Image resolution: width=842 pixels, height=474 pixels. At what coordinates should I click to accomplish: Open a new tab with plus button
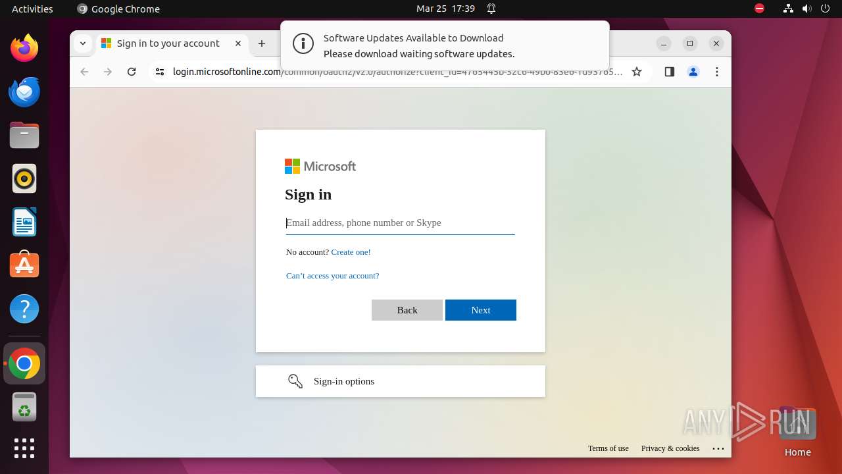[x=262, y=43]
